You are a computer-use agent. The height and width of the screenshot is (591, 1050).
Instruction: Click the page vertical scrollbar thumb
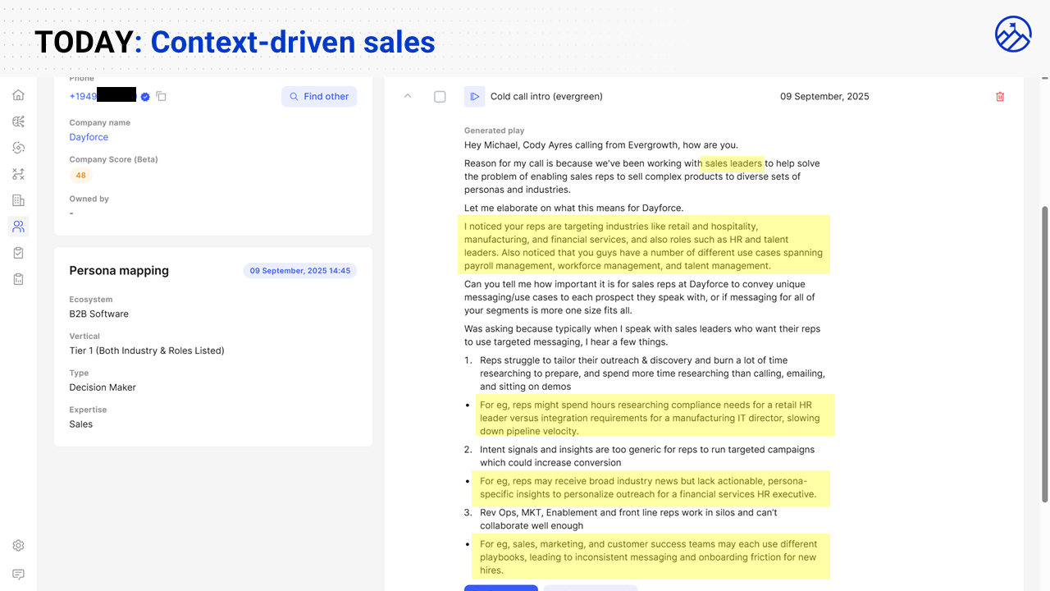[1044, 355]
